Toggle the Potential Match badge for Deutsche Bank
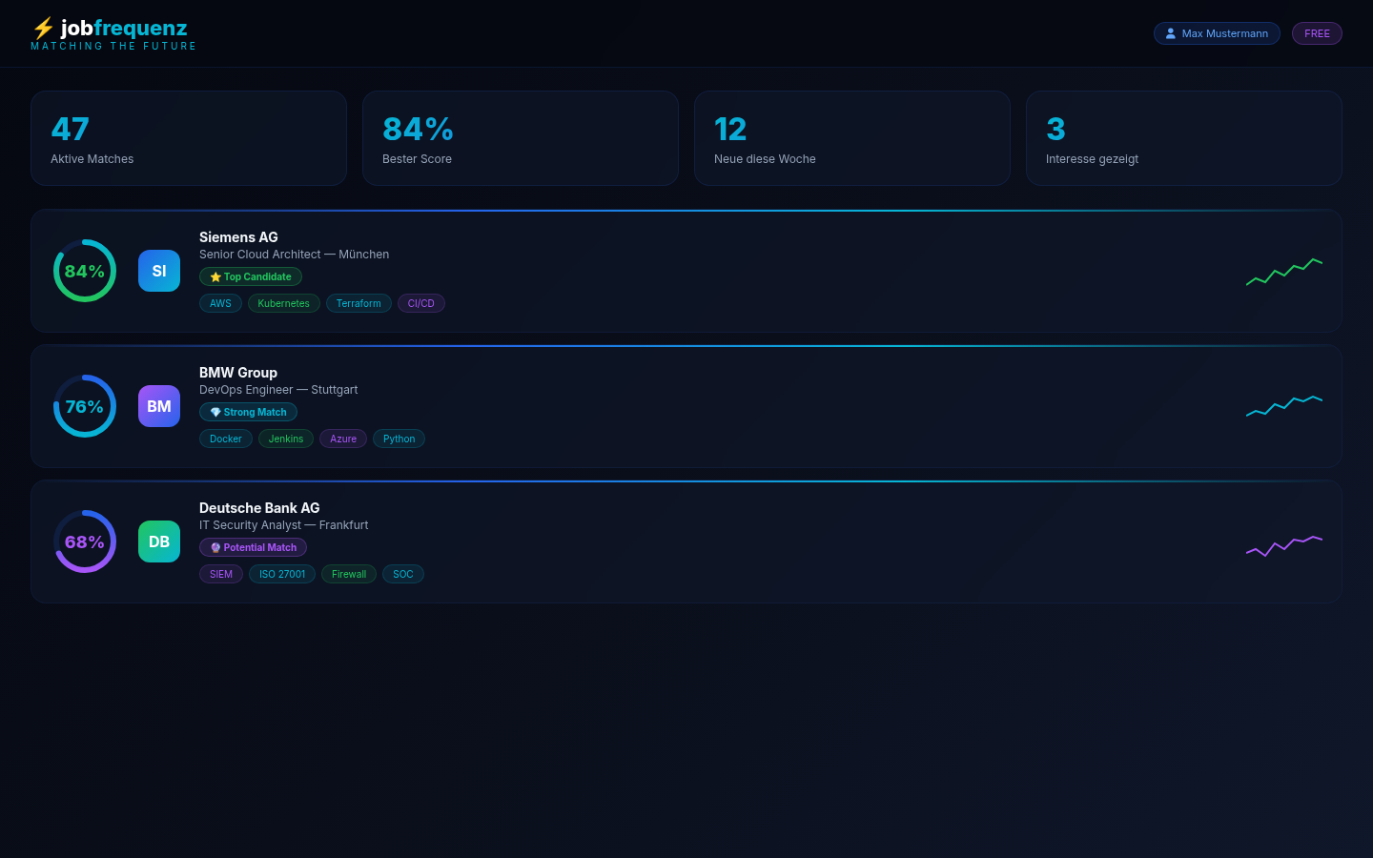 253,547
